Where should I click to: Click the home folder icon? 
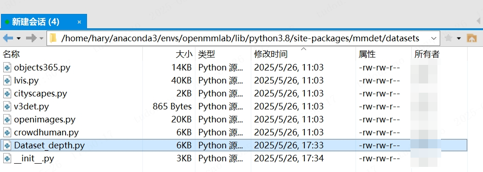(x=472, y=38)
